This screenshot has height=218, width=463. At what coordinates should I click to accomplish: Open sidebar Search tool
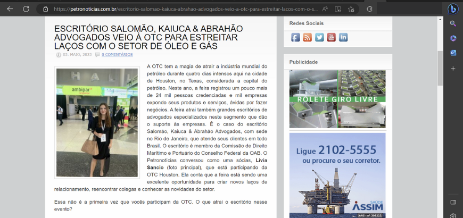tap(453, 23)
